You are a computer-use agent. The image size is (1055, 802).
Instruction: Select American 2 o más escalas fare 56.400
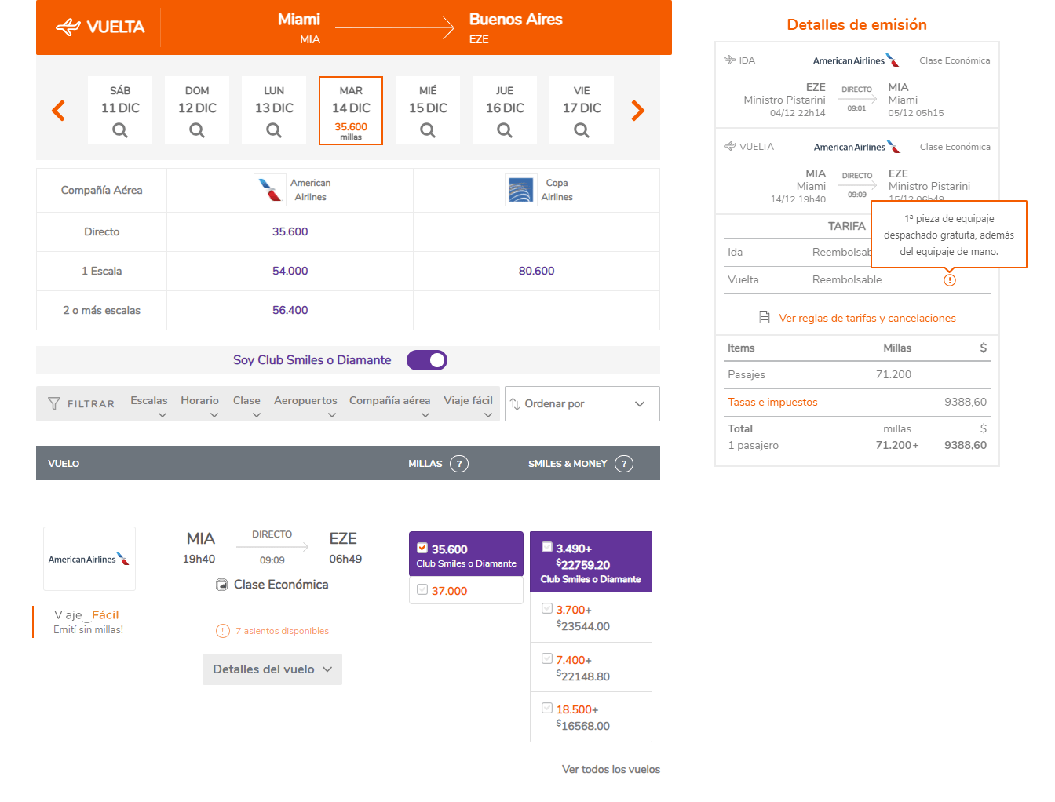click(x=290, y=310)
